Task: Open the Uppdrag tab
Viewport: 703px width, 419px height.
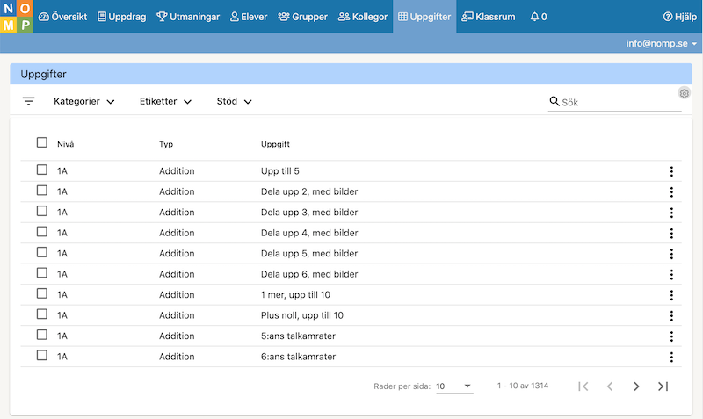Action: click(122, 17)
